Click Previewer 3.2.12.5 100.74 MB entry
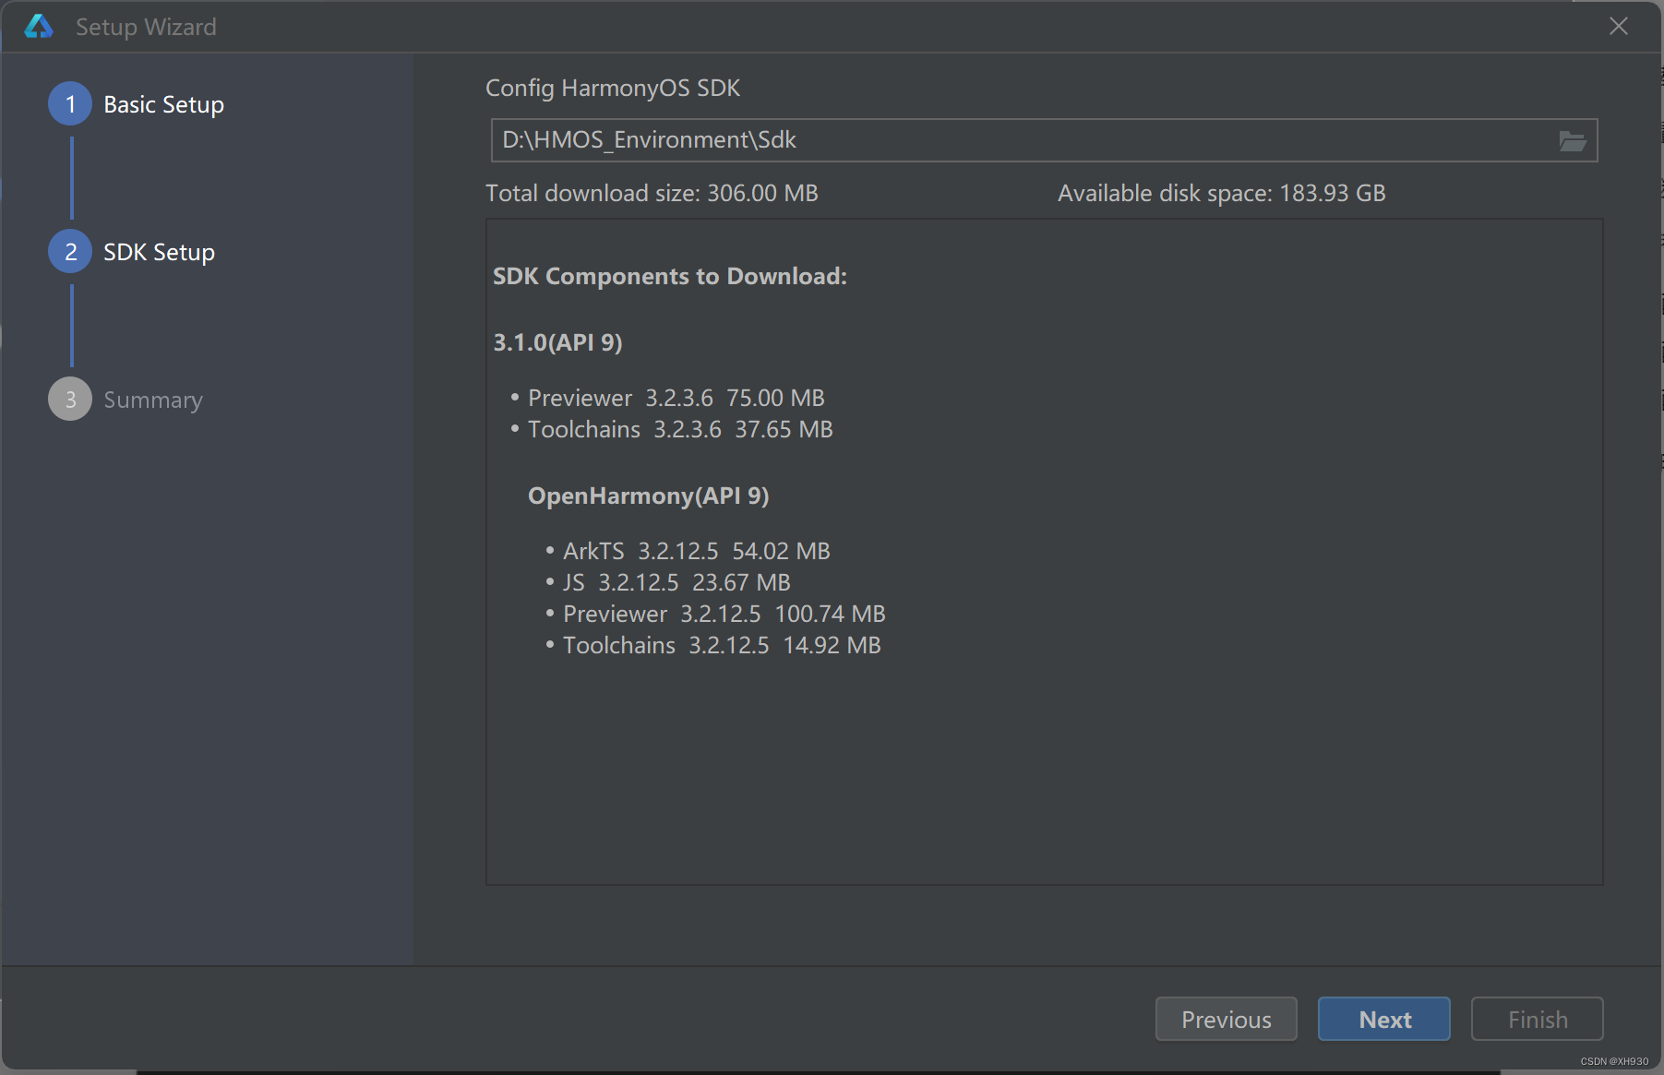 tap(724, 614)
